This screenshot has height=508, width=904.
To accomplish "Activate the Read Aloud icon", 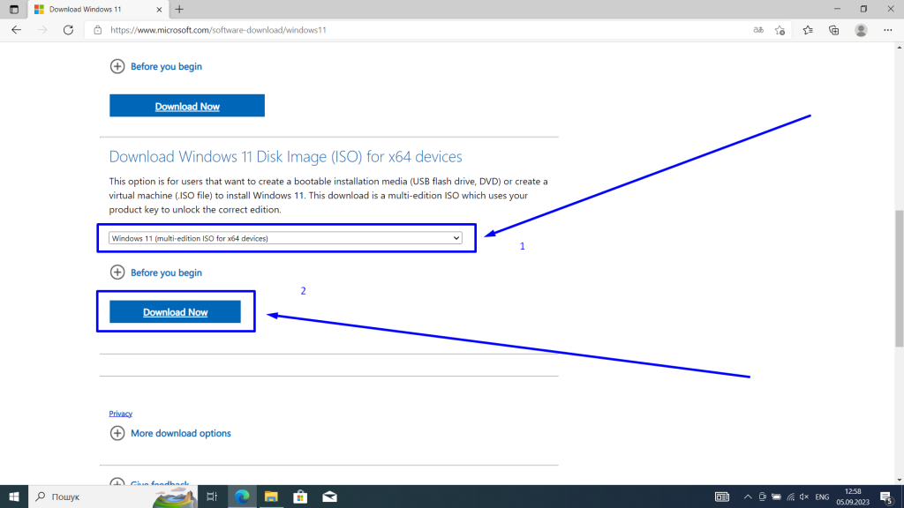I will click(x=758, y=29).
